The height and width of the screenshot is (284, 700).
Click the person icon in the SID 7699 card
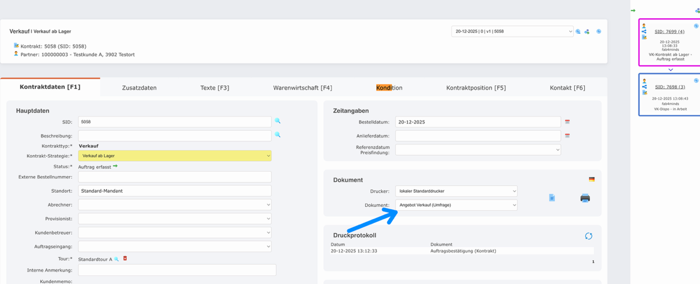(644, 26)
